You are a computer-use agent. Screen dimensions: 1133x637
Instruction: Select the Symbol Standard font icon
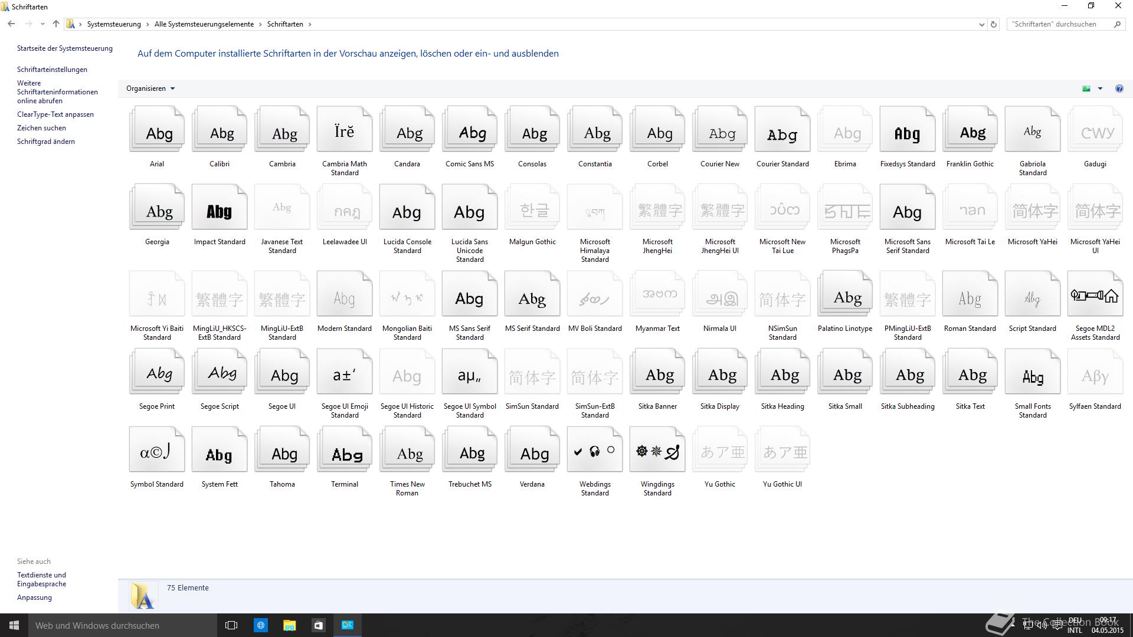[157, 449]
